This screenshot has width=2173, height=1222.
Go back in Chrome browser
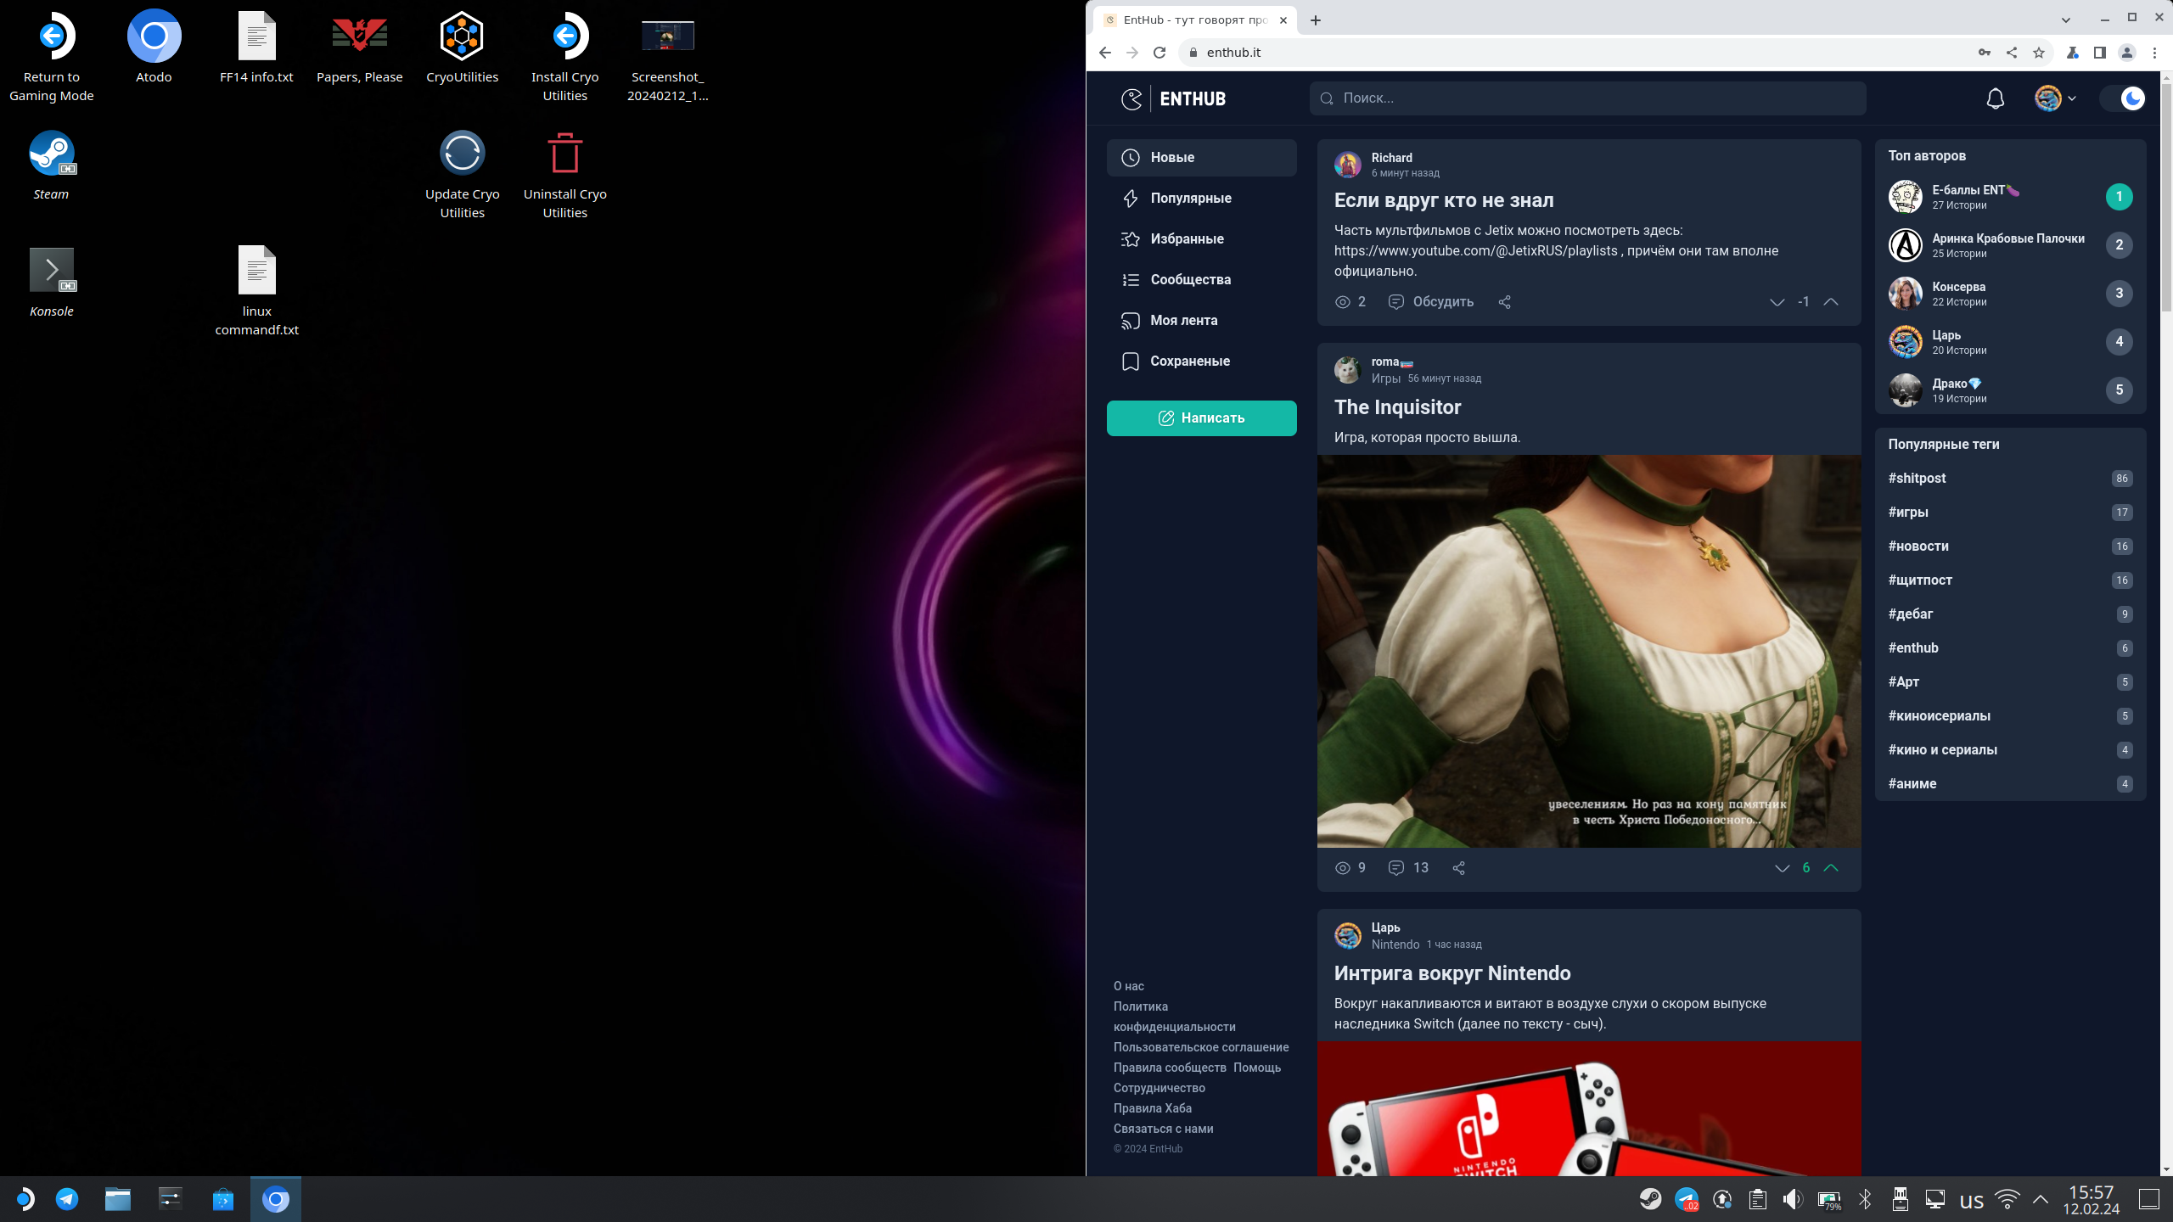pos(1104,53)
